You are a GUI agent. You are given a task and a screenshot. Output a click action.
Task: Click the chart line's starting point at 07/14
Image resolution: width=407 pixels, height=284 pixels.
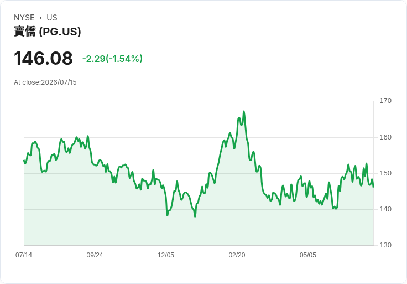coord(24,161)
